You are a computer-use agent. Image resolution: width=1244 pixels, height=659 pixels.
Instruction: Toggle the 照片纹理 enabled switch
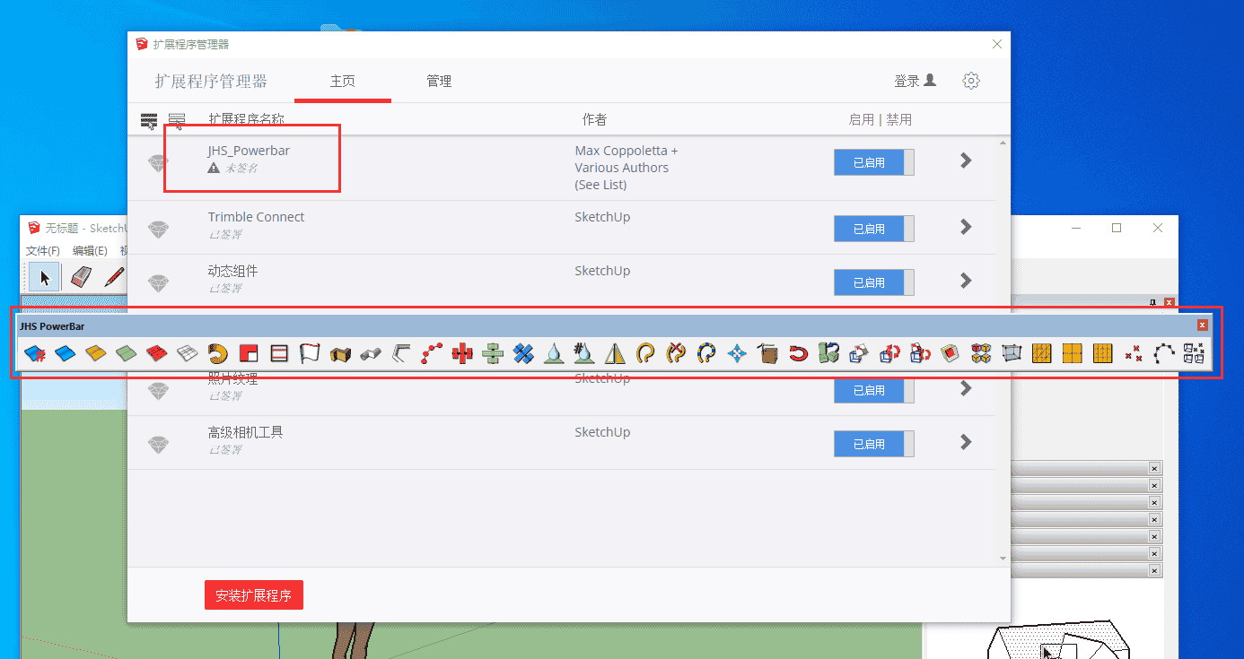873,390
